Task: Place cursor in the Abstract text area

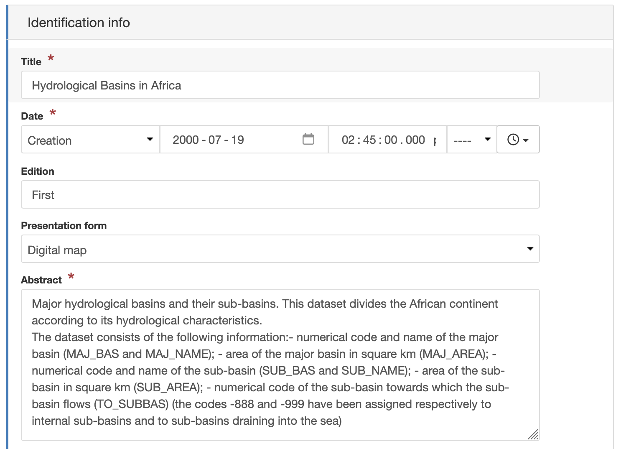Action: coord(280,365)
